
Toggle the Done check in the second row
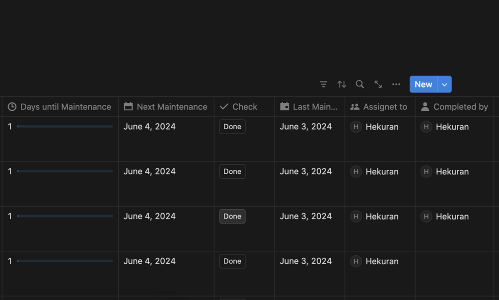click(x=232, y=171)
